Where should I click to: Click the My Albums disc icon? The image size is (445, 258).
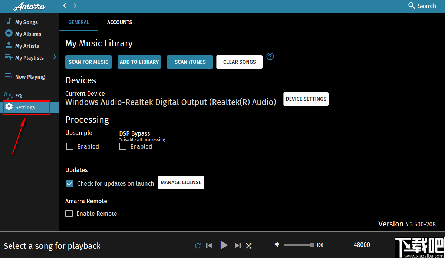[9, 33]
